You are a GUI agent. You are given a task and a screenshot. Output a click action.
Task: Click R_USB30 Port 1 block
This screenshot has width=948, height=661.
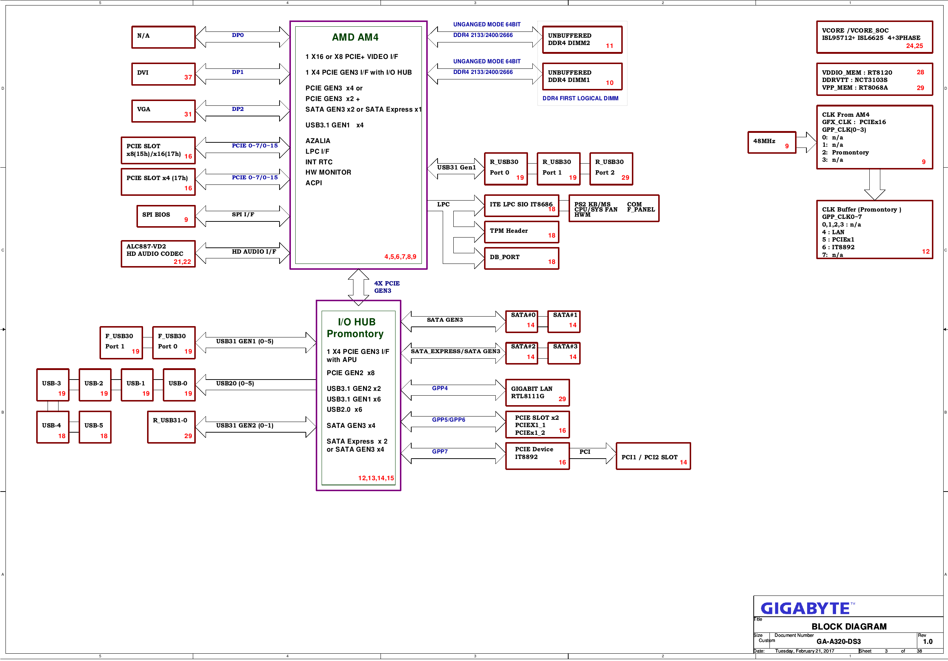559,169
